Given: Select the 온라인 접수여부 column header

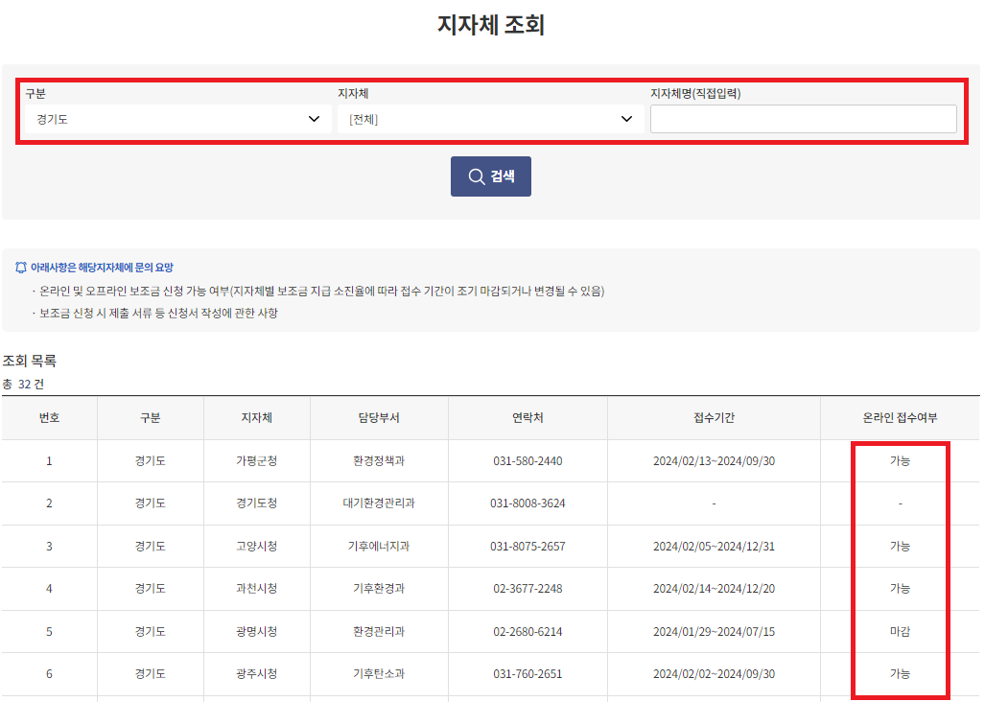Looking at the screenshot, I should (899, 418).
